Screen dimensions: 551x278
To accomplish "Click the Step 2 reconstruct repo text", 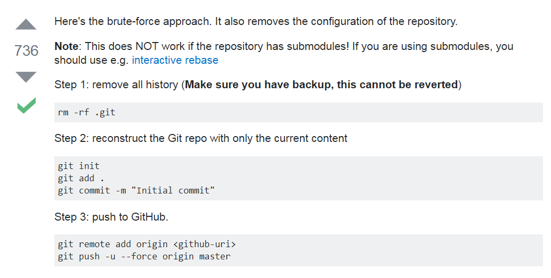I will [201, 139].
